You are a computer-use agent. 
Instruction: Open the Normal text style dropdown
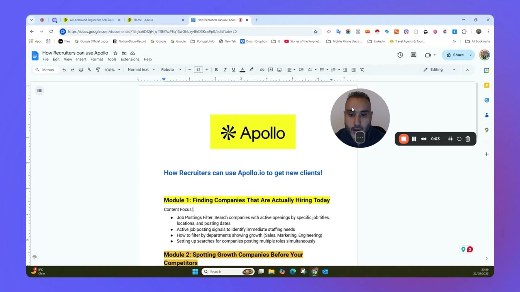pos(141,70)
